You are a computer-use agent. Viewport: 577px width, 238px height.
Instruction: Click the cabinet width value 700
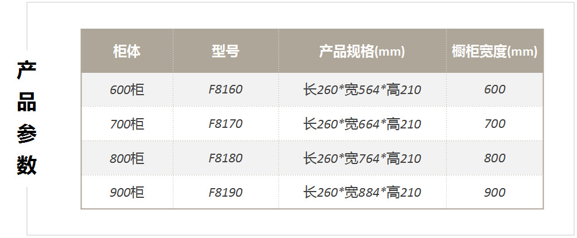coord(494,124)
